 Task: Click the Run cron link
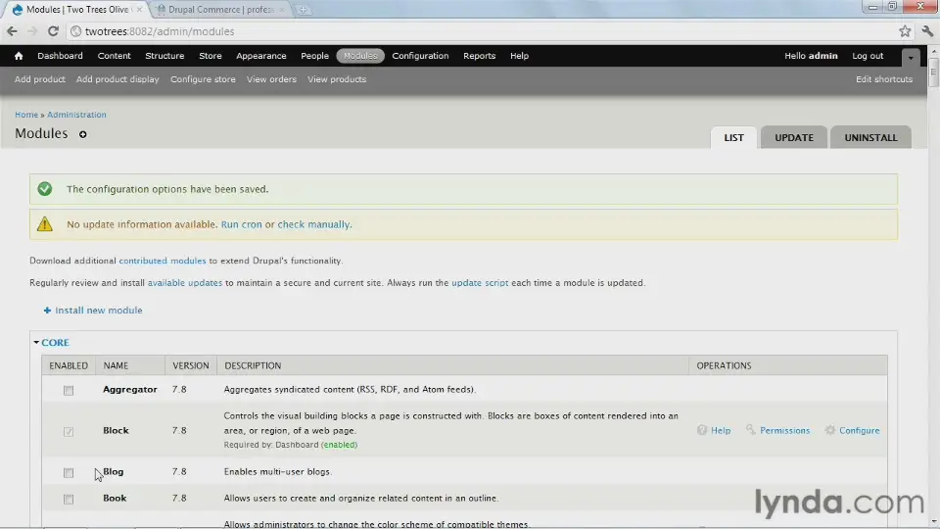point(242,224)
